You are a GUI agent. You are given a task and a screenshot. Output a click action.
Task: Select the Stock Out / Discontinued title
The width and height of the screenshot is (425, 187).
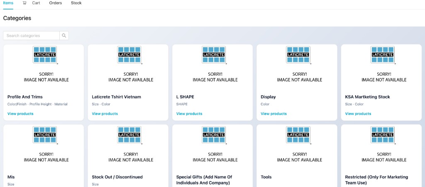(117, 177)
